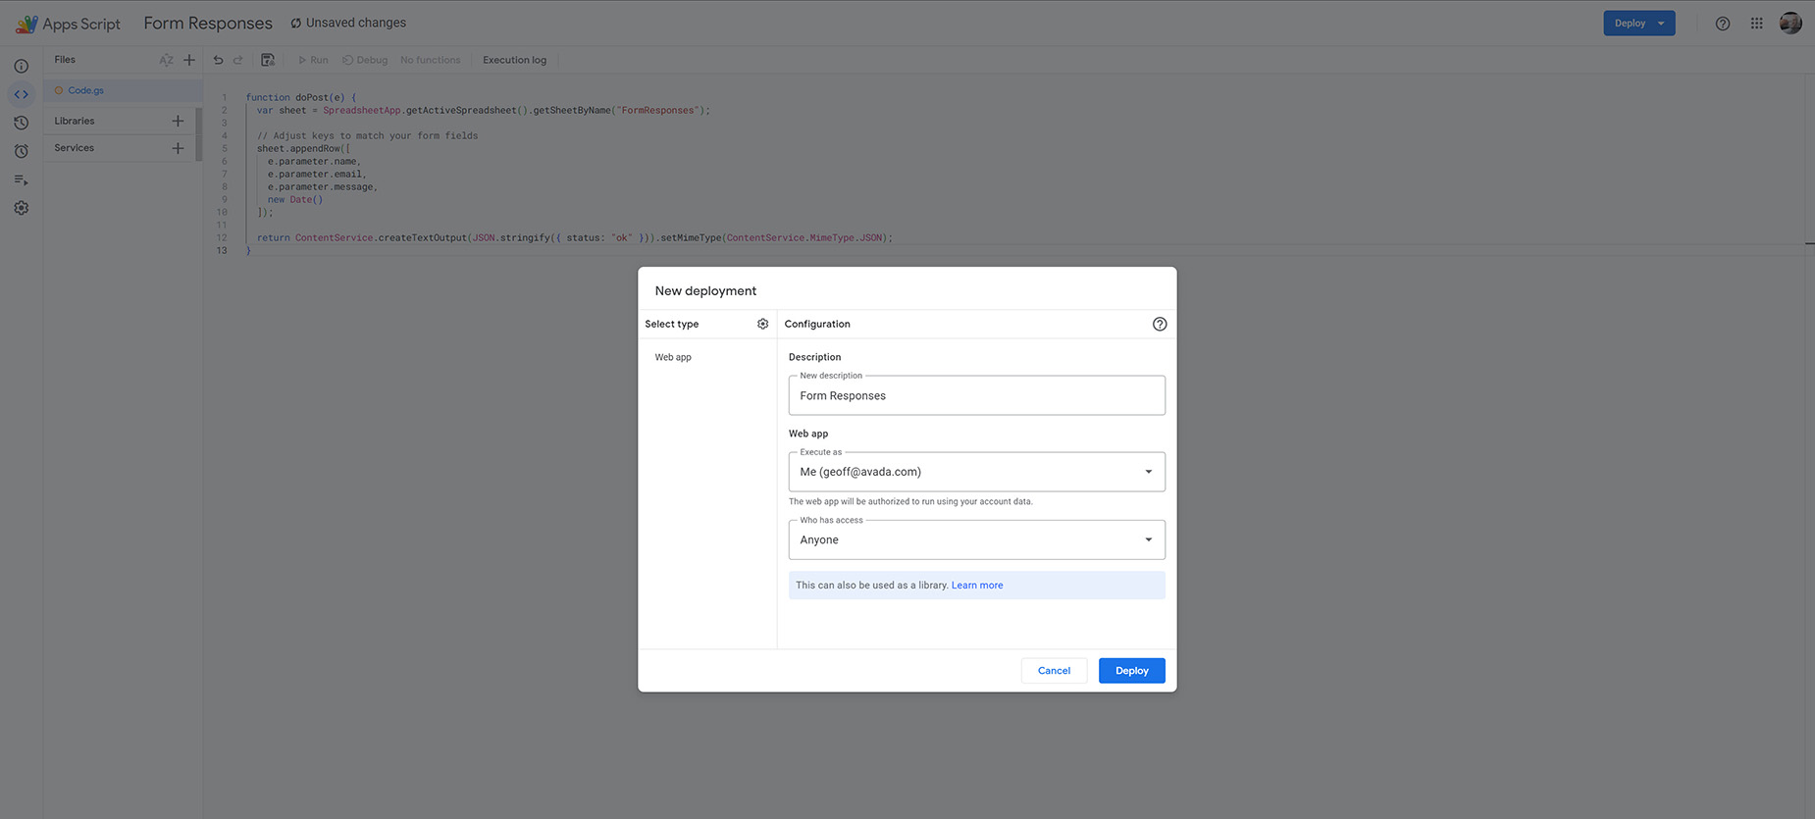1815x819 pixels.
Task: Click the Form Responses project title
Action: pyautogui.click(x=208, y=24)
